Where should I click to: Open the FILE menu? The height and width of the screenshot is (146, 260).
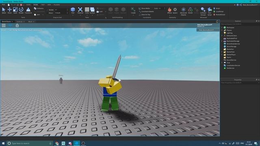(3, 5)
